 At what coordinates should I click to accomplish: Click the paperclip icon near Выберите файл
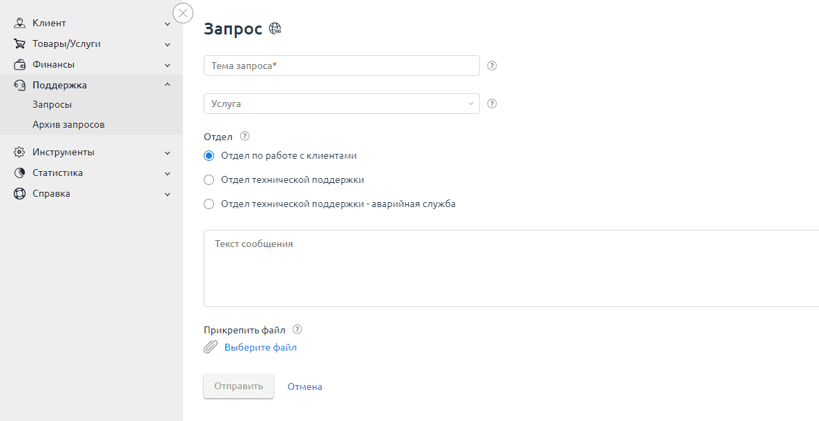click(210, 347)
